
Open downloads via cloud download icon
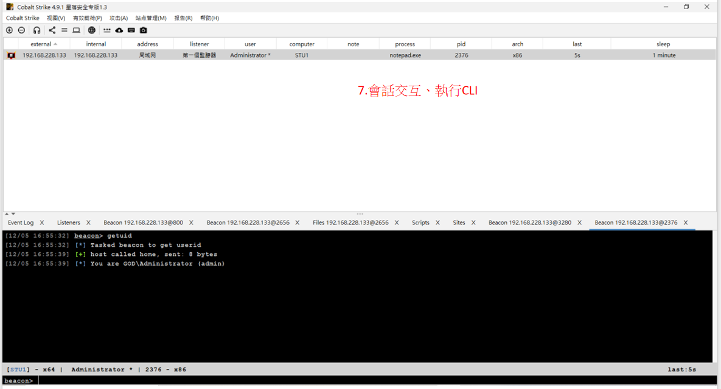coord(119,30)
